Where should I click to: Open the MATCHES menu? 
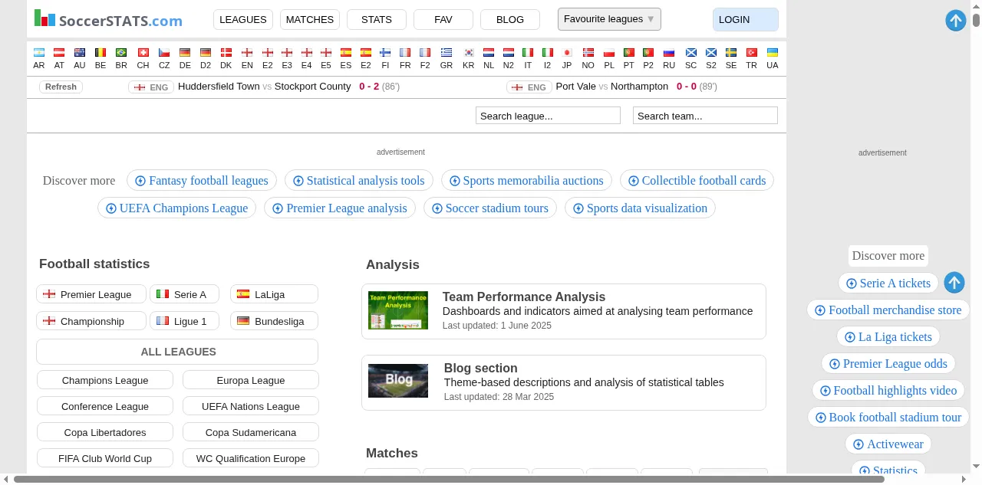click(310, 20)
